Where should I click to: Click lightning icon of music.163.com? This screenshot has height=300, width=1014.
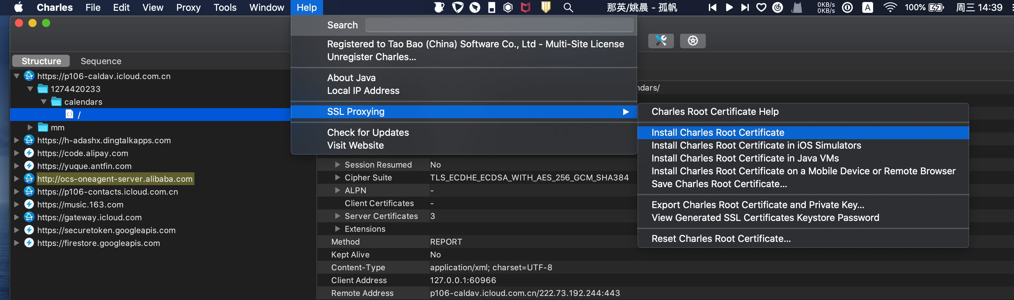pyautogui.click(x=29, y=204)
